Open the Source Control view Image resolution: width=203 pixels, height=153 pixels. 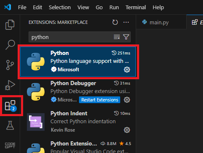point(10,65)
